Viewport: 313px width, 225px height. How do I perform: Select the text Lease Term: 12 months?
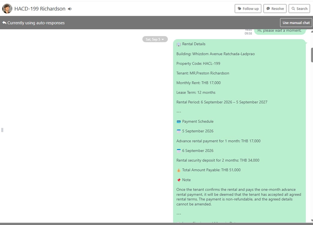pos(196,92)
